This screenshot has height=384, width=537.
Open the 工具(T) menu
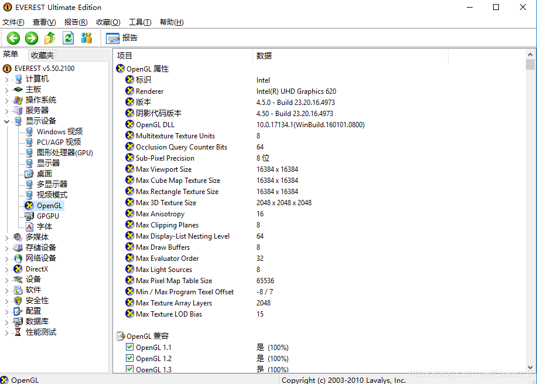tap(140, 22)
